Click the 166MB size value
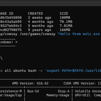The image size is (101, 101). click(65, 30)
